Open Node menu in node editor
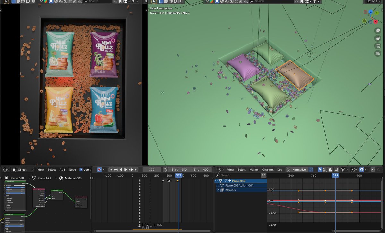385x233 pixels. [x=72, y=170]
